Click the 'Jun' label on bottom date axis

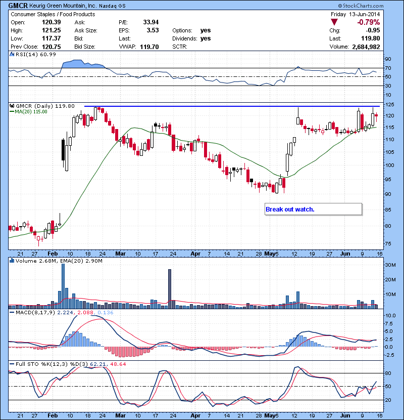tap(345, 415)
